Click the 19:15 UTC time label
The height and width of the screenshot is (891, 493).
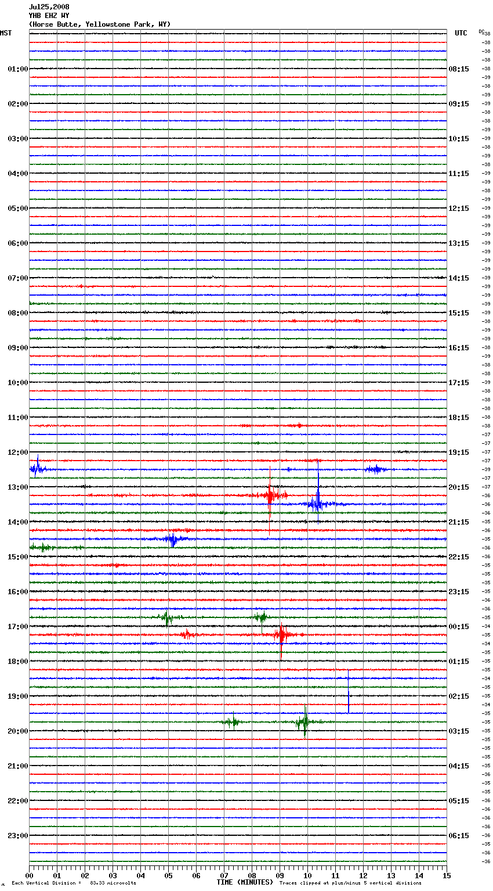459,452
